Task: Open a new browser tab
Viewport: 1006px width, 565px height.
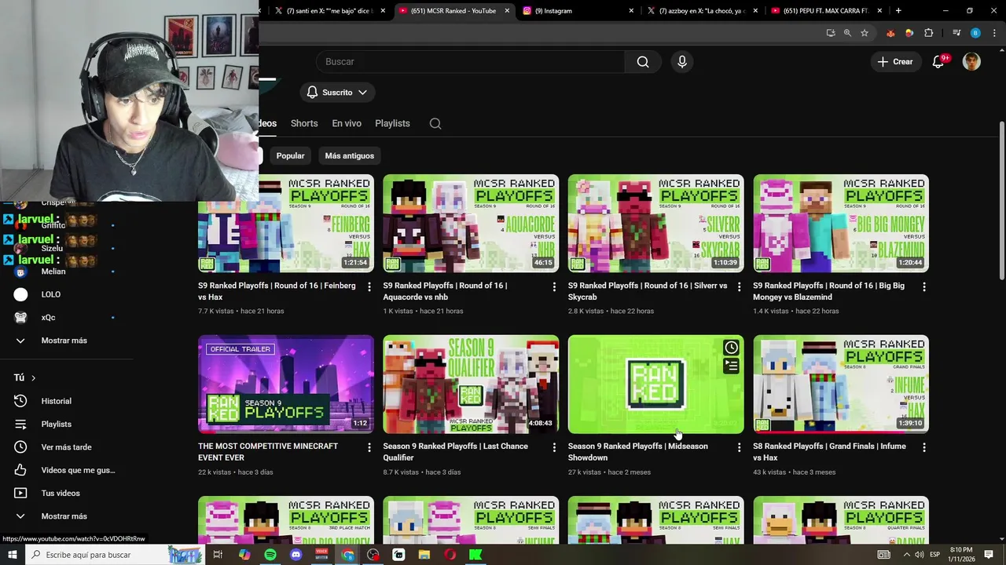Action: coord(898,11)
